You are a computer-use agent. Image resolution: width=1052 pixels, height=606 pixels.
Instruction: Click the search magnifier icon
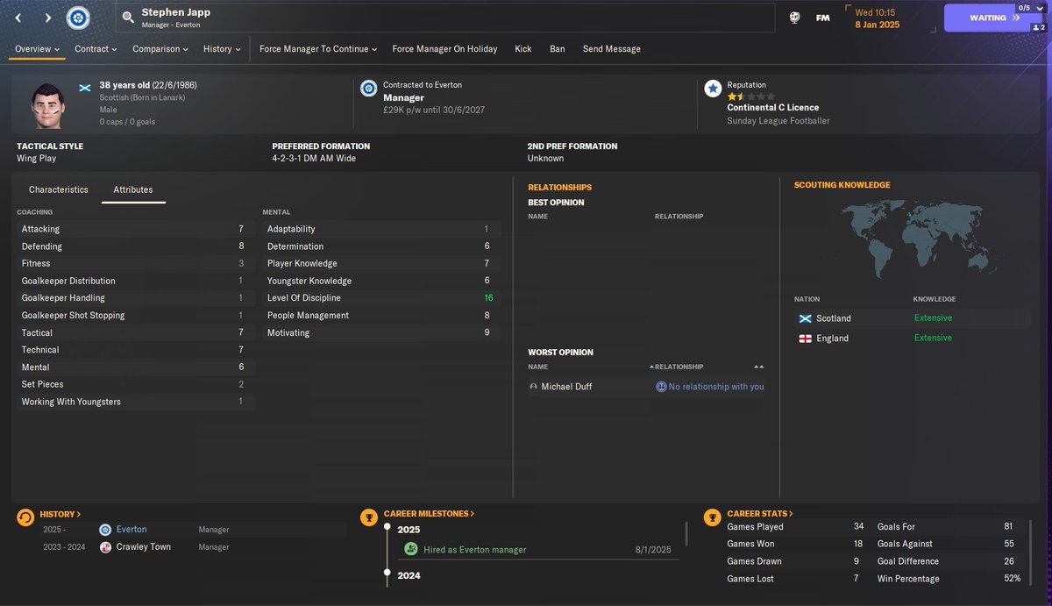[x=128, y=18]
